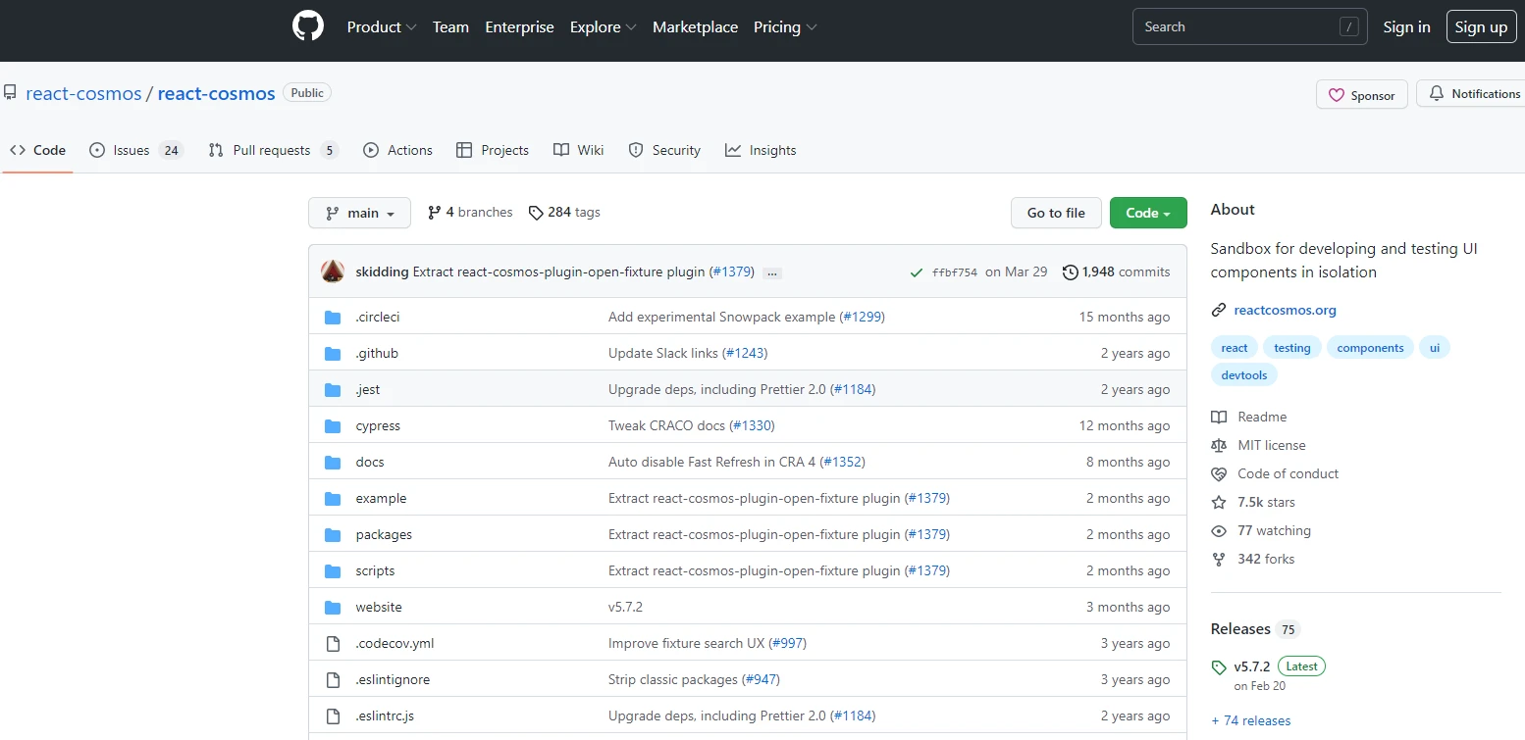Click the testing topic tag
This screenshot has height=740, width=1525.
1292,348
